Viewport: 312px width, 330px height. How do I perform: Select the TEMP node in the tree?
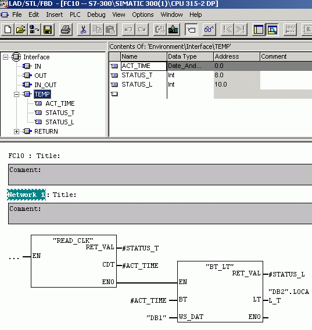tap(42, 94)
